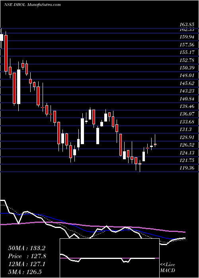The height and width of the screenshot is (278, 199).
Task: Click the Price : 127.8 readout
Action: (27, 256)
